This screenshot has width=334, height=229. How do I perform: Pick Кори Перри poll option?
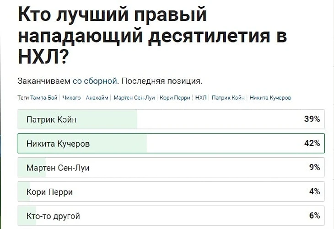[171, 192]
